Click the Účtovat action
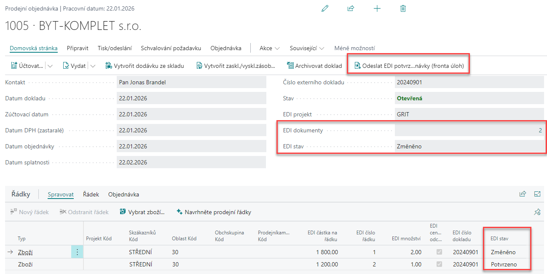The image size is (547, 274). pyautogui.click(x=27, y=66)
